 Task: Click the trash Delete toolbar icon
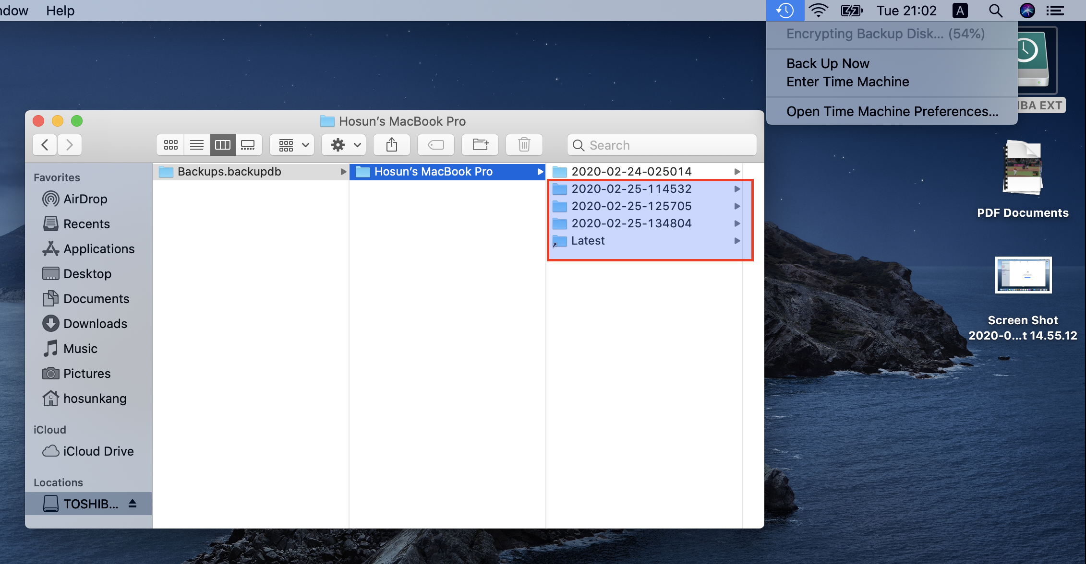tap(524, 145)
